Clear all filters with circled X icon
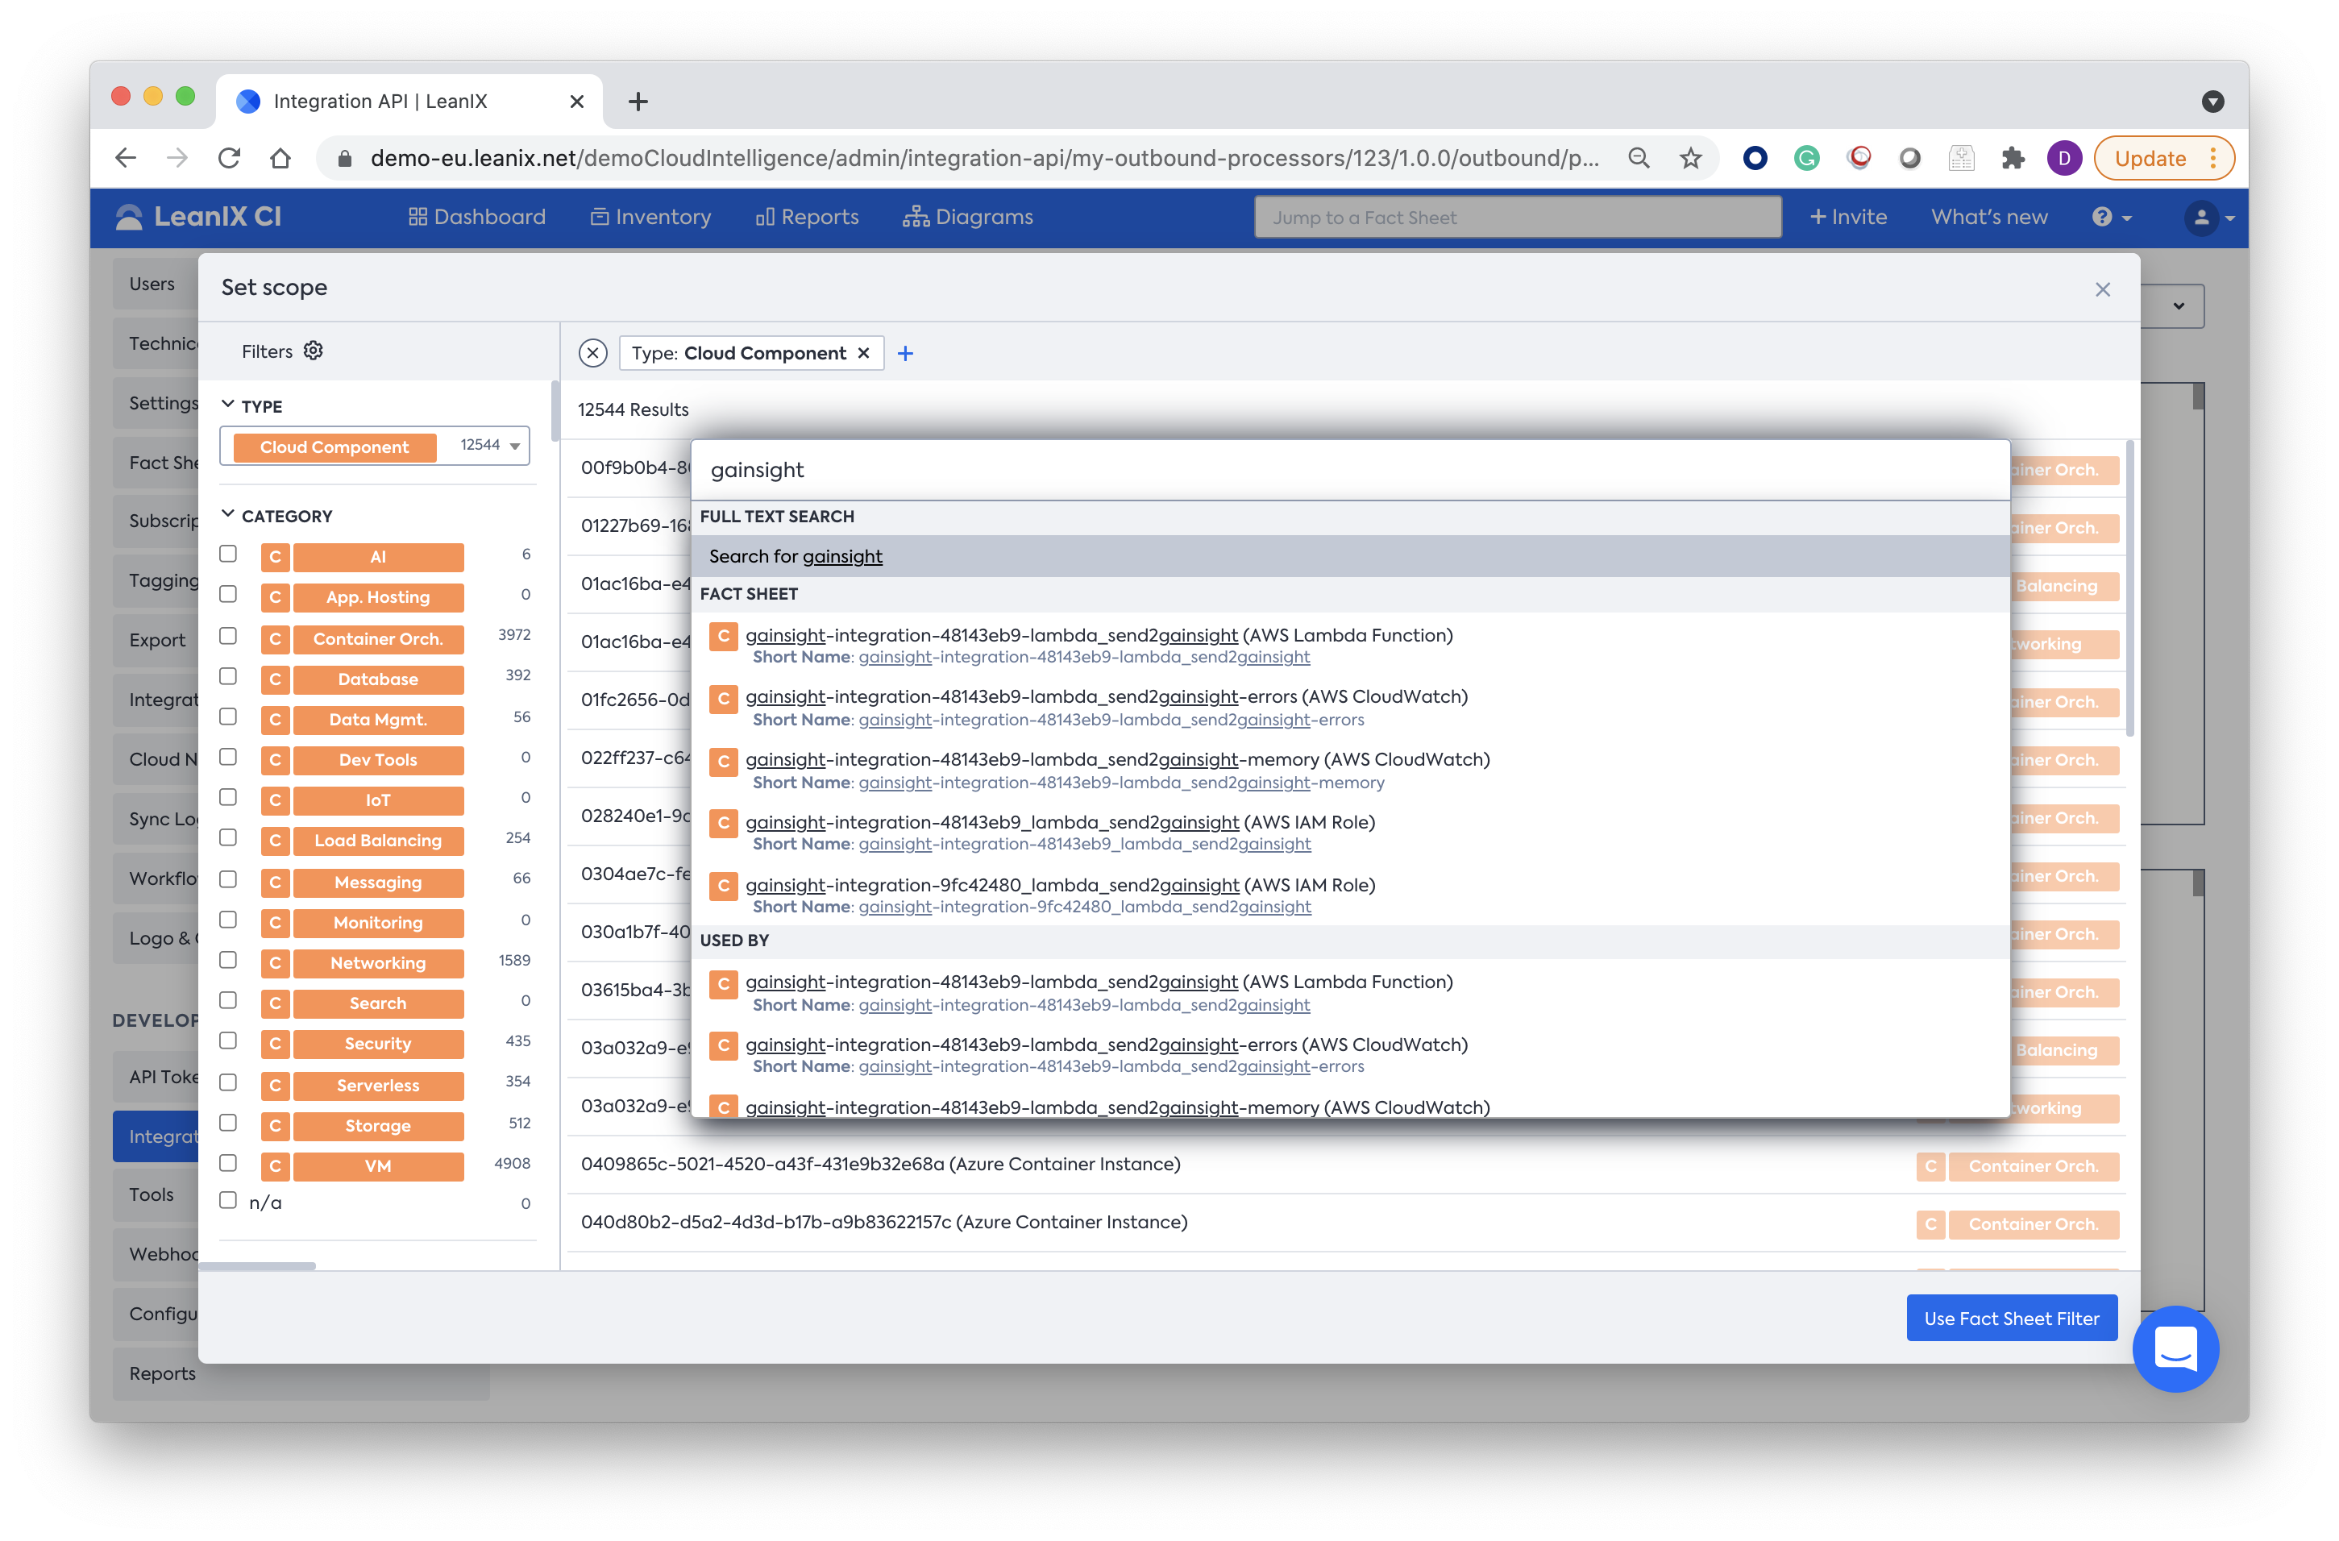The image size is (2339, 1541). (592, 353)
